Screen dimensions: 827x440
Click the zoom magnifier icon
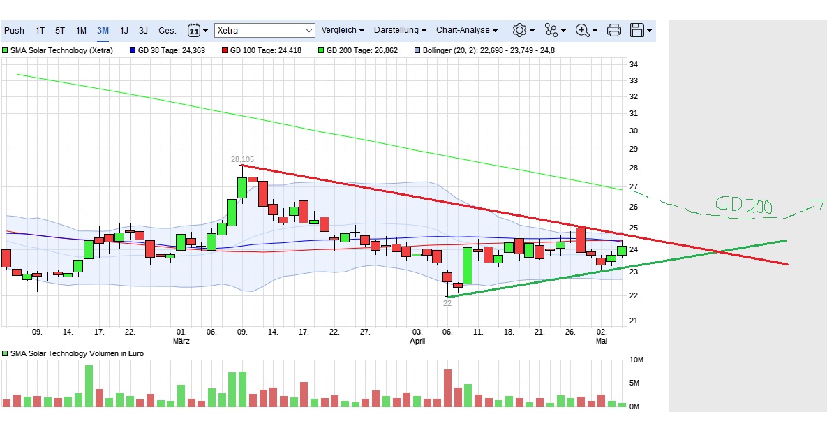click(x=582, y=30)
